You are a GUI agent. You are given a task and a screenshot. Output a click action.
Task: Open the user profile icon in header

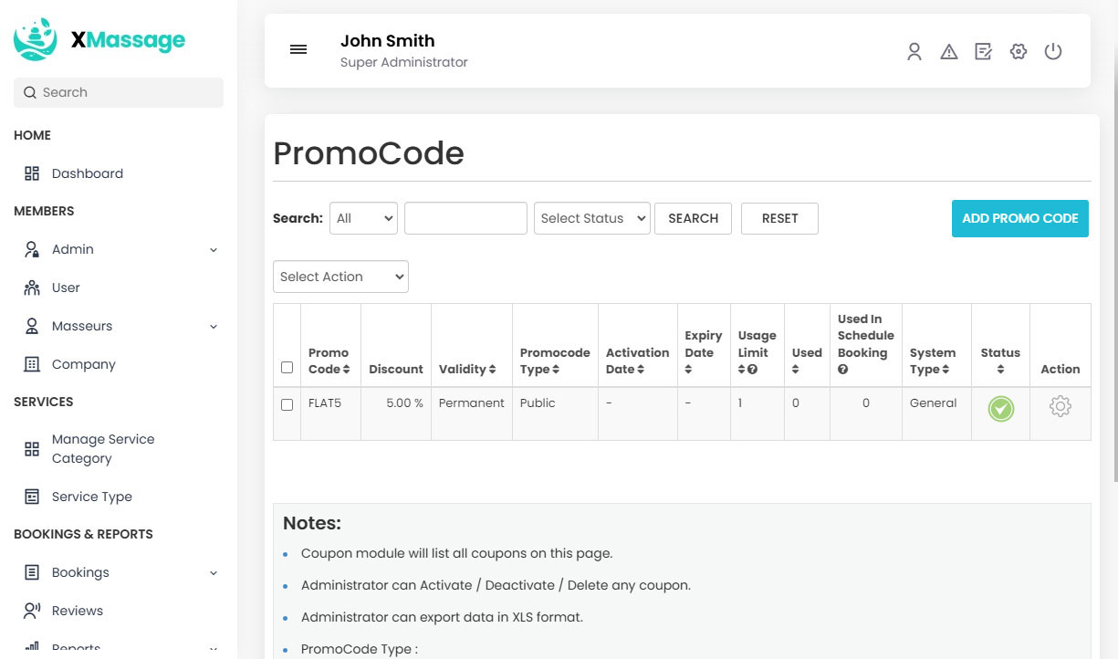point(914,52)
